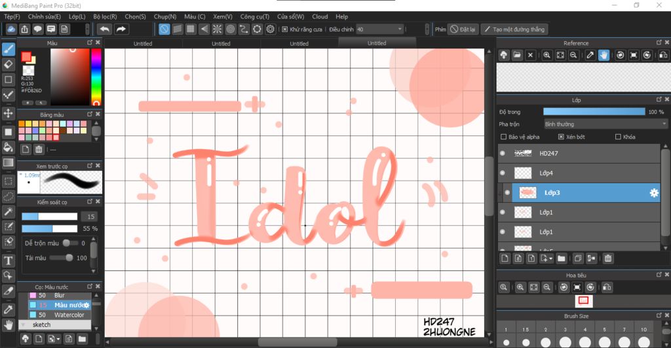The height and width of the screenshot is (348, 671).
Task: Enable the Khóa lock checkbox
Action: click(618, 137)
